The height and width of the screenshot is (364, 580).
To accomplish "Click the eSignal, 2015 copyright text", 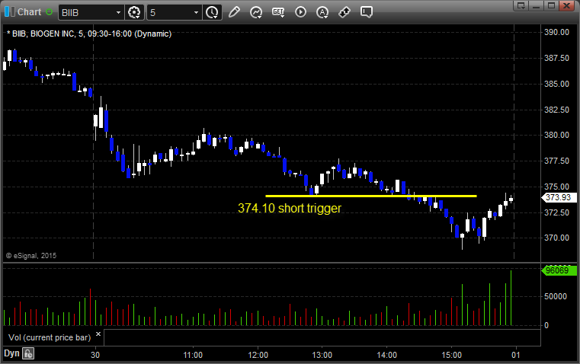I will [31, 255].
